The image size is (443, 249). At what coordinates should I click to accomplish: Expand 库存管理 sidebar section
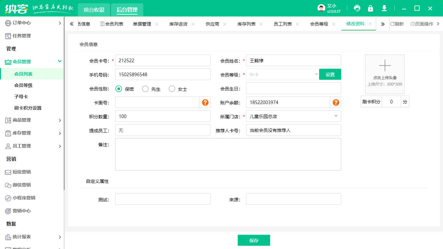(32, 133)
